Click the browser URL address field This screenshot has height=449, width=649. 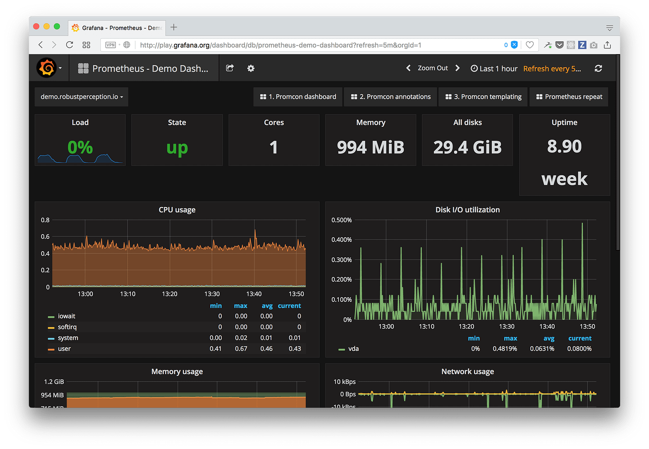tap(320, 45)
